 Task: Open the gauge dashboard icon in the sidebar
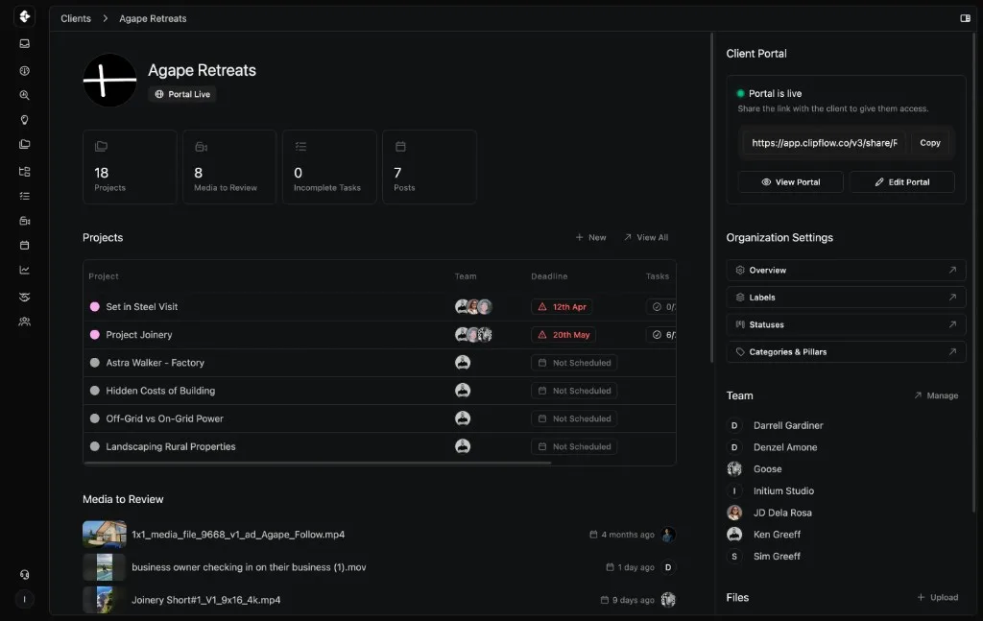coord(24,71)
